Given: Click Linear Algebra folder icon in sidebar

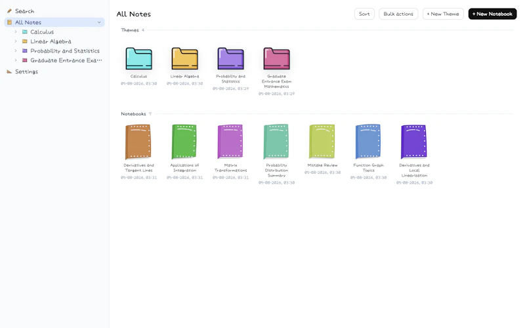Looking at the screenshot, I should 25,41.
